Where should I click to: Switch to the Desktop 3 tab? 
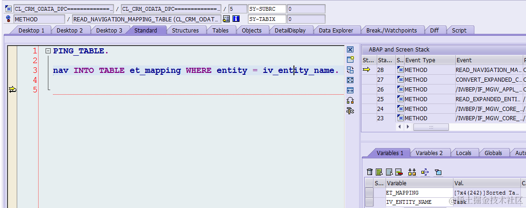(109, 30)
